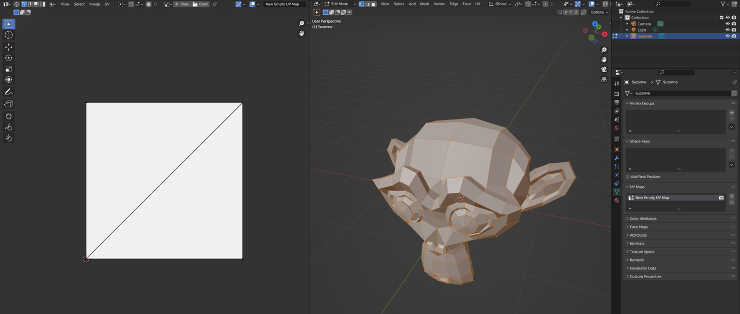
Task: Open the Global orientation dropdown
Action: click(x=501, y=4)
